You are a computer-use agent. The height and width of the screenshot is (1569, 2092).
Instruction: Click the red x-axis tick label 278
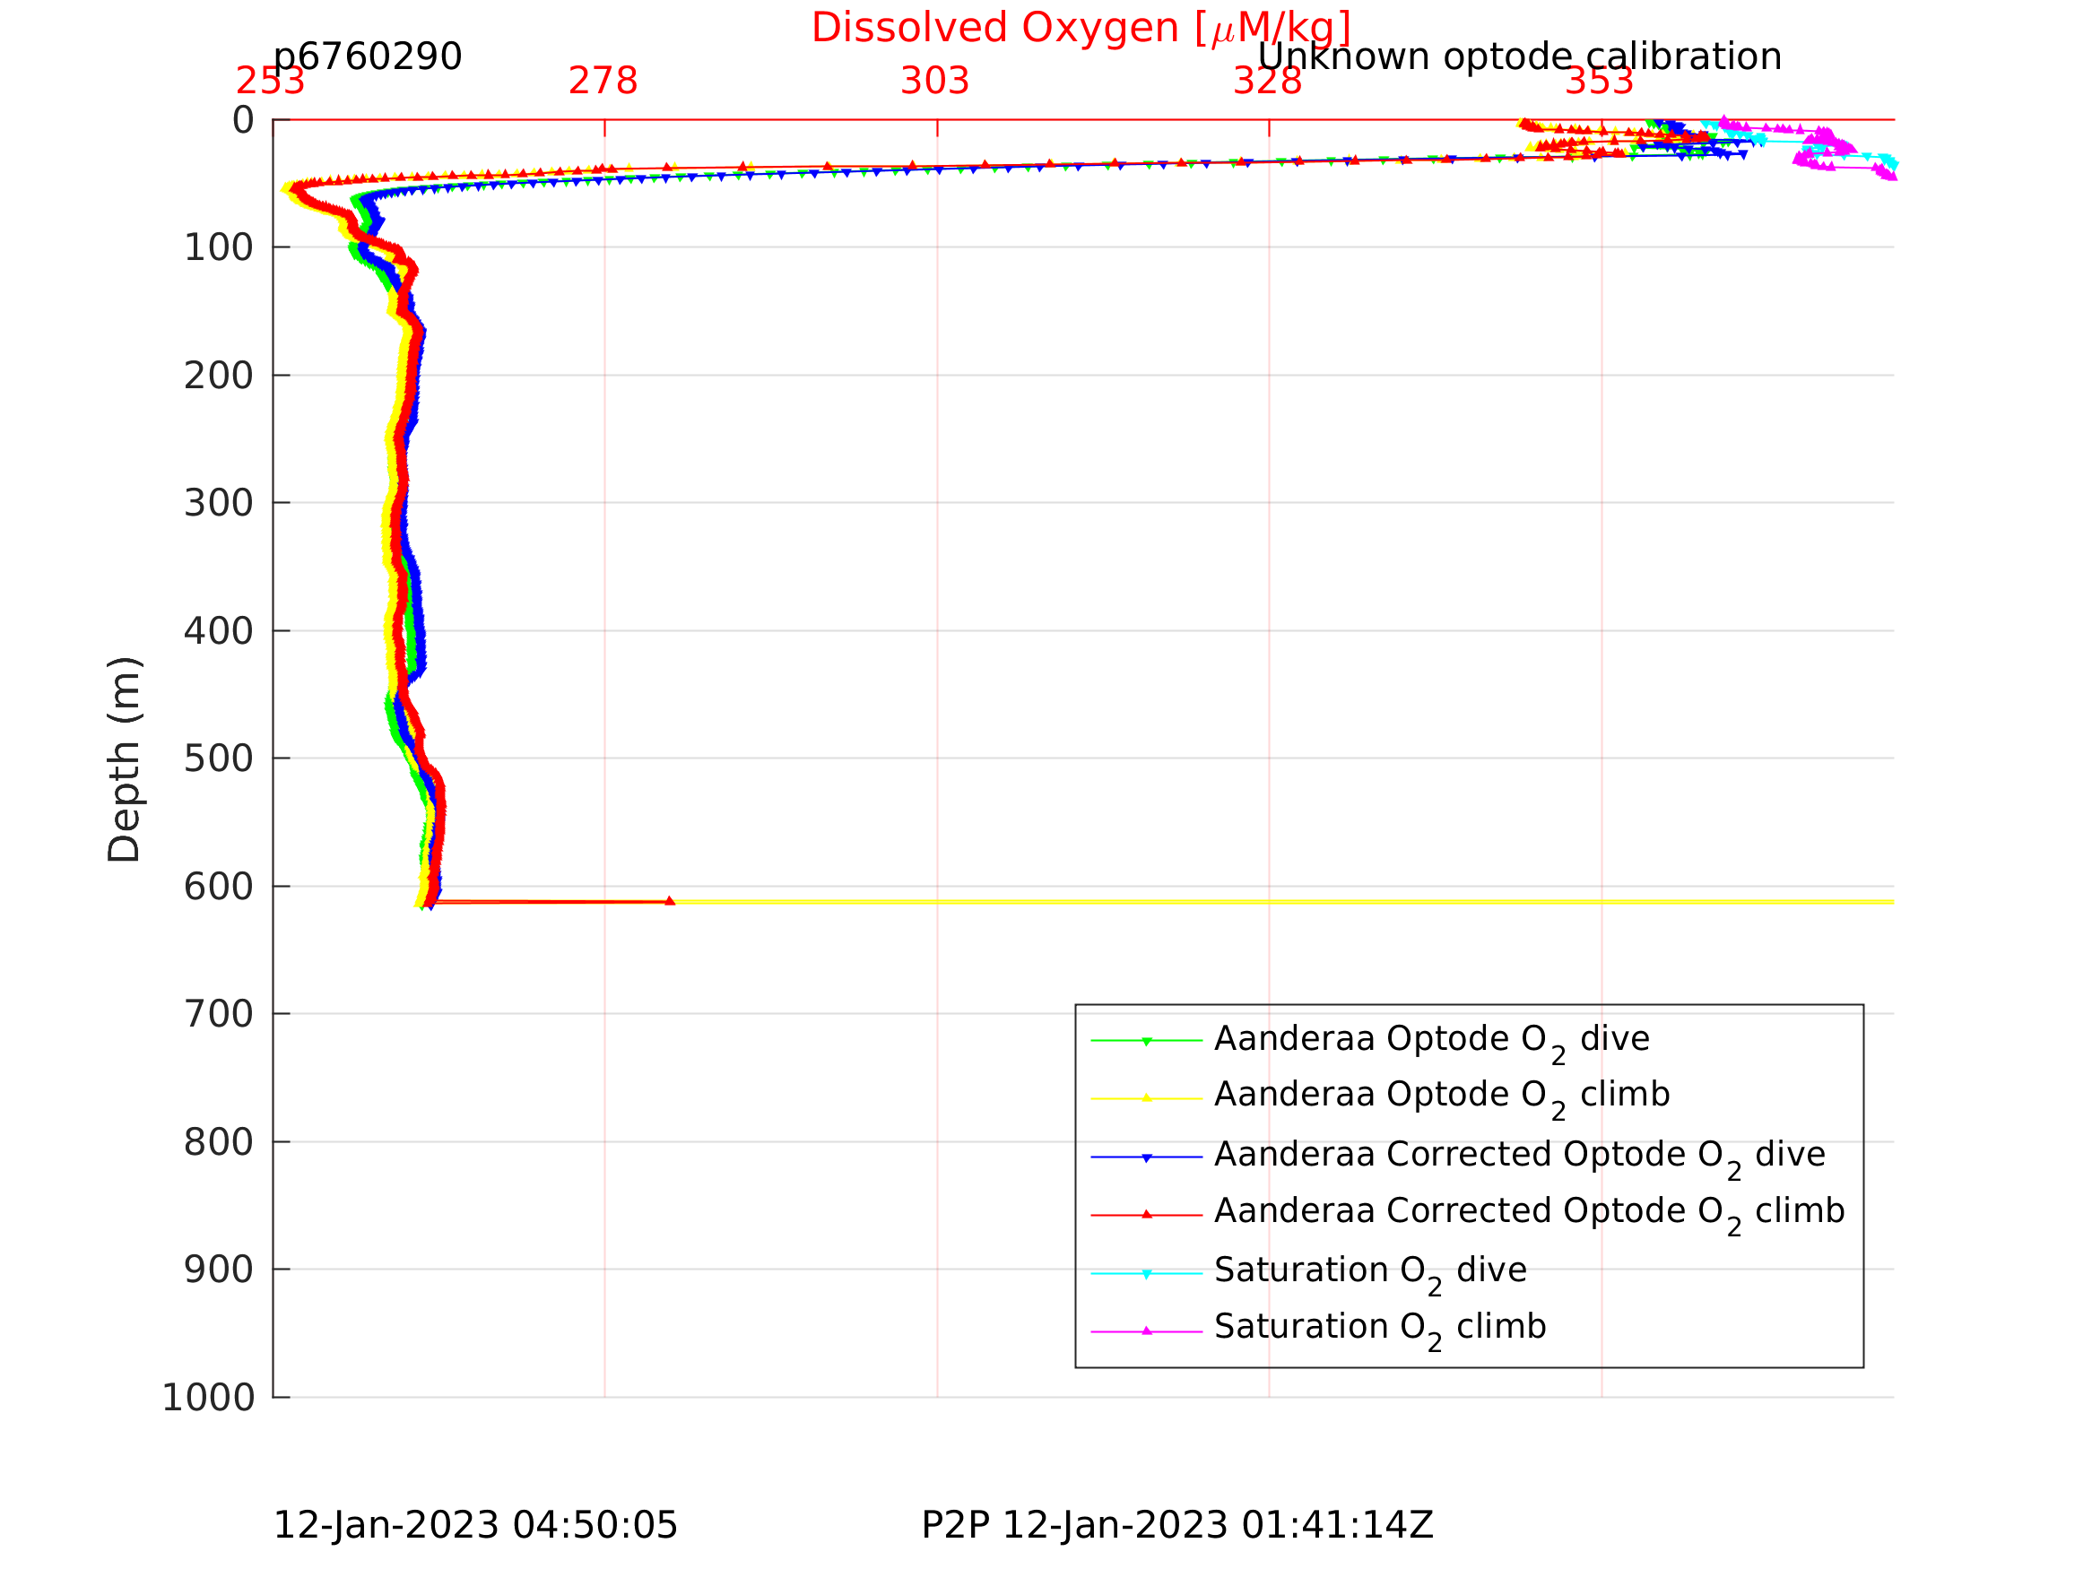click(x=603, y=82)
